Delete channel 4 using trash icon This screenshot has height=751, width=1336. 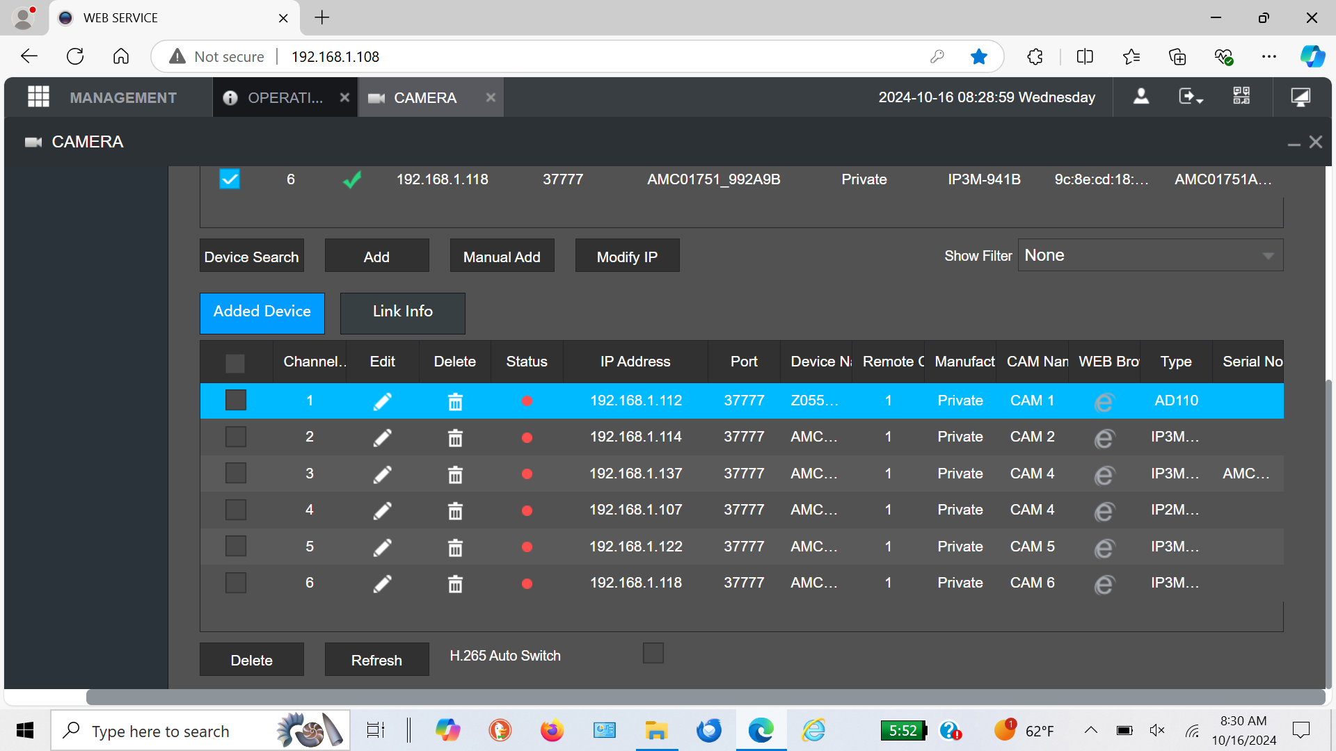[455, 510]
